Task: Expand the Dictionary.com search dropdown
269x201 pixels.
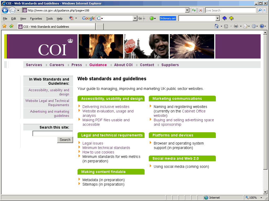Action: coord(218,18)
